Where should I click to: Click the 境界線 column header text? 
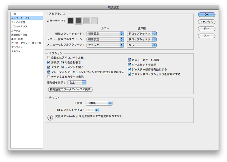[x=142, y=28]
